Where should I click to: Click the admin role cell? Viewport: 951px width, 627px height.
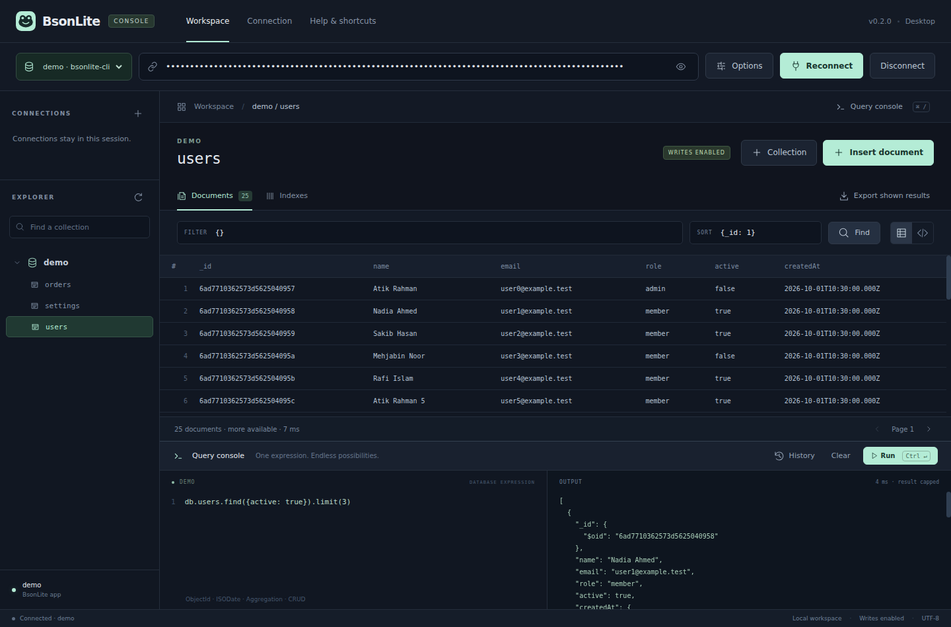click(655, 289)
